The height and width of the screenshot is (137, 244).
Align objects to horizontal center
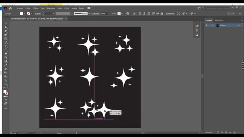pos(144,14)
